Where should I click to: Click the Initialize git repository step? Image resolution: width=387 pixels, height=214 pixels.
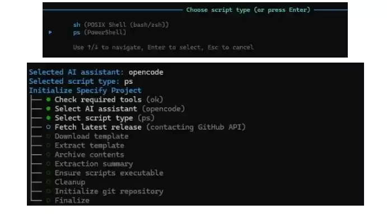pos(109,191)
